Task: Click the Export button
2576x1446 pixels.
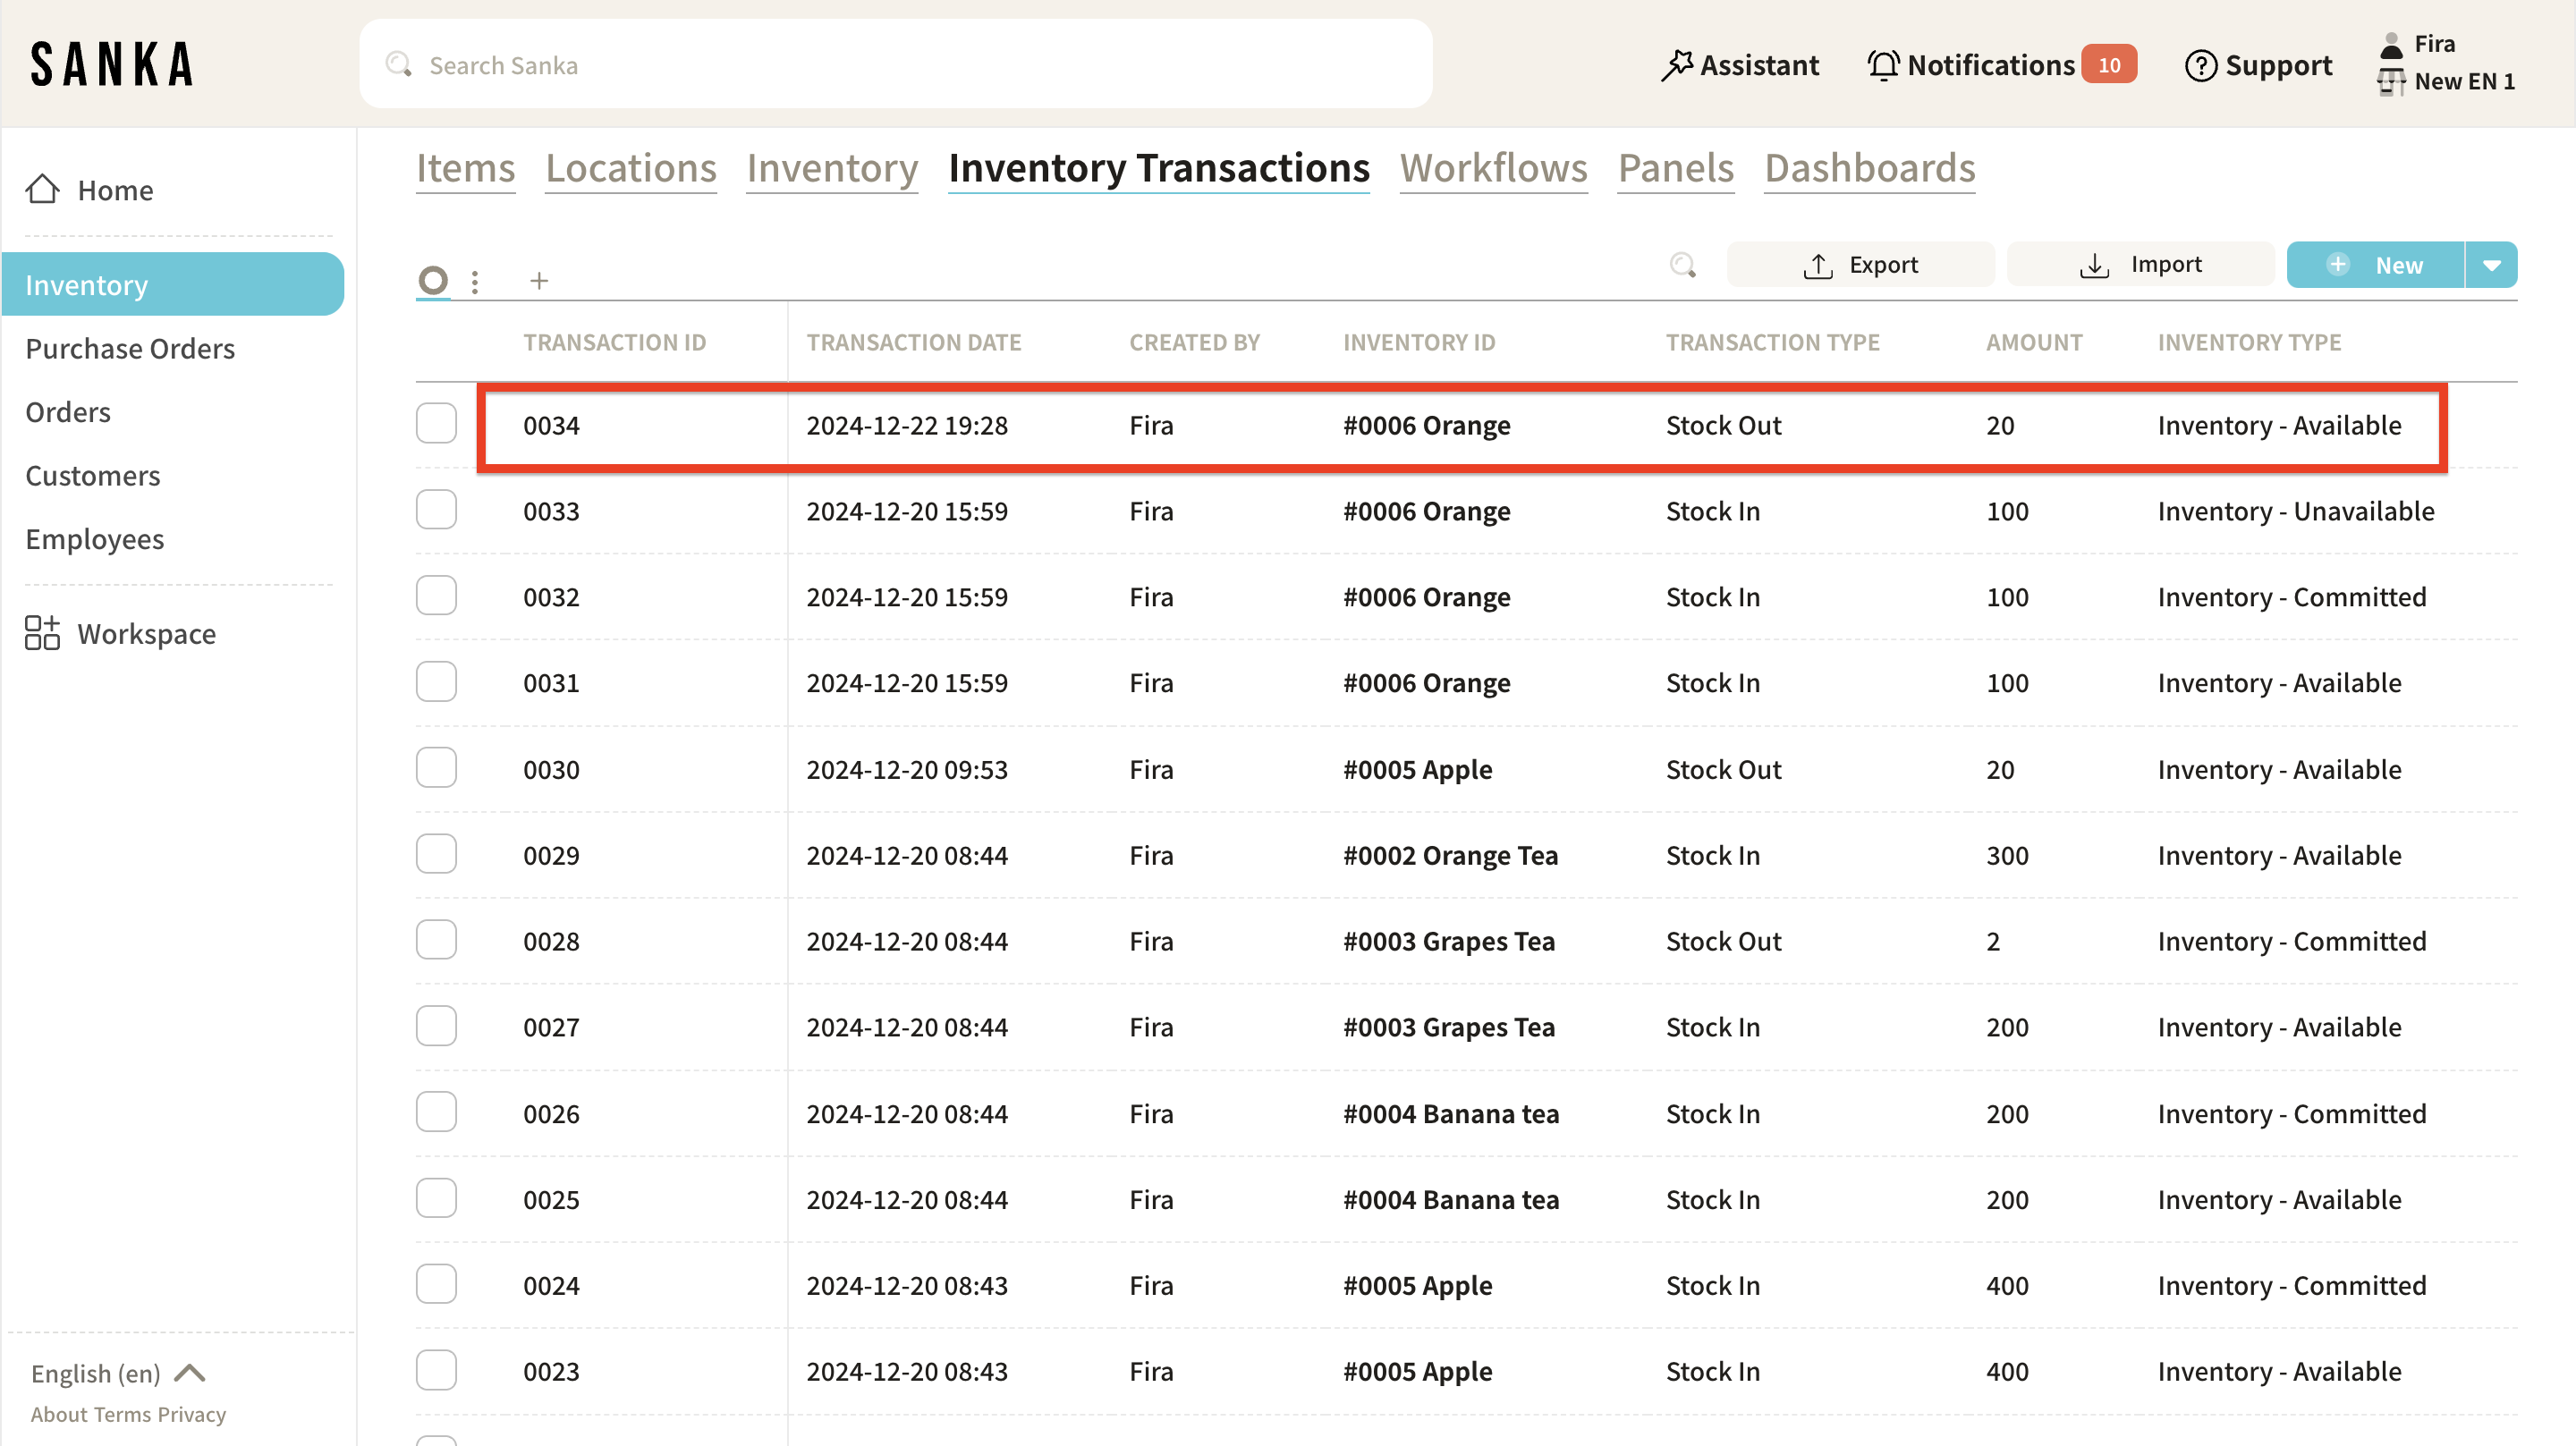Action: coord(1860,265)
